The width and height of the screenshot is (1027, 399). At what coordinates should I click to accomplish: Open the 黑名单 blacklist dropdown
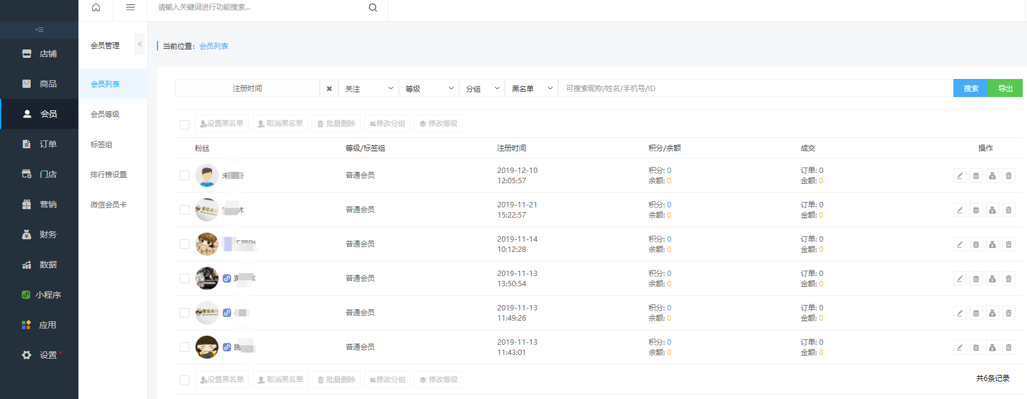pos(531,89)
